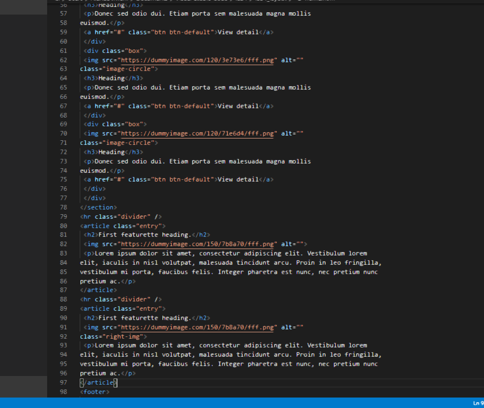Click class="image-circle" on line 71
484x408 pixels.
[x=119, y=143]
